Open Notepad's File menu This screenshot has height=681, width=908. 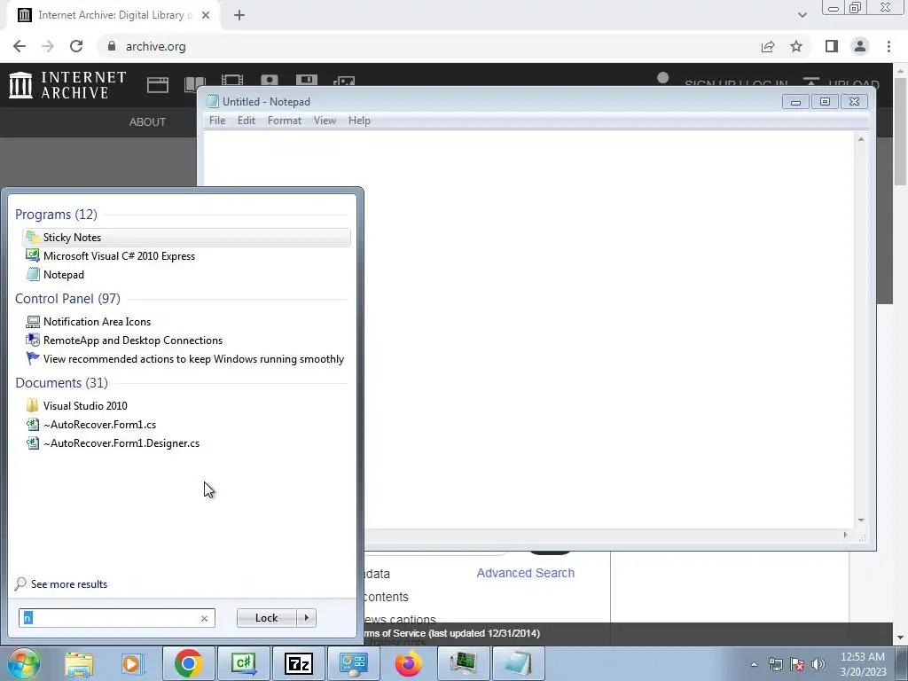tap(217, 121)
